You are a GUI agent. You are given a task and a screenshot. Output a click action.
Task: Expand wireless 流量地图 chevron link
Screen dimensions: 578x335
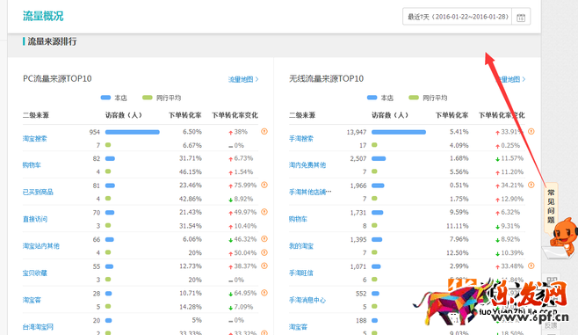[510, 79]
